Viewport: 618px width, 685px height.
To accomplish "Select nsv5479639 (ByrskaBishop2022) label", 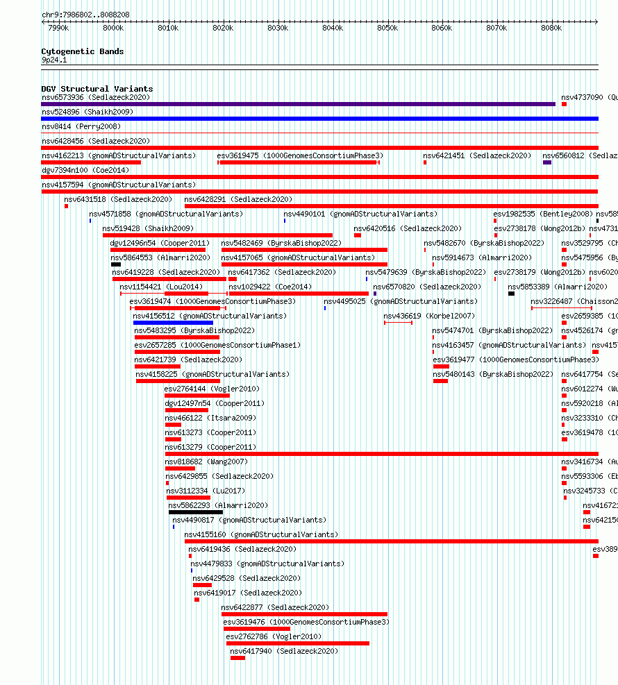I will (426, 272).
